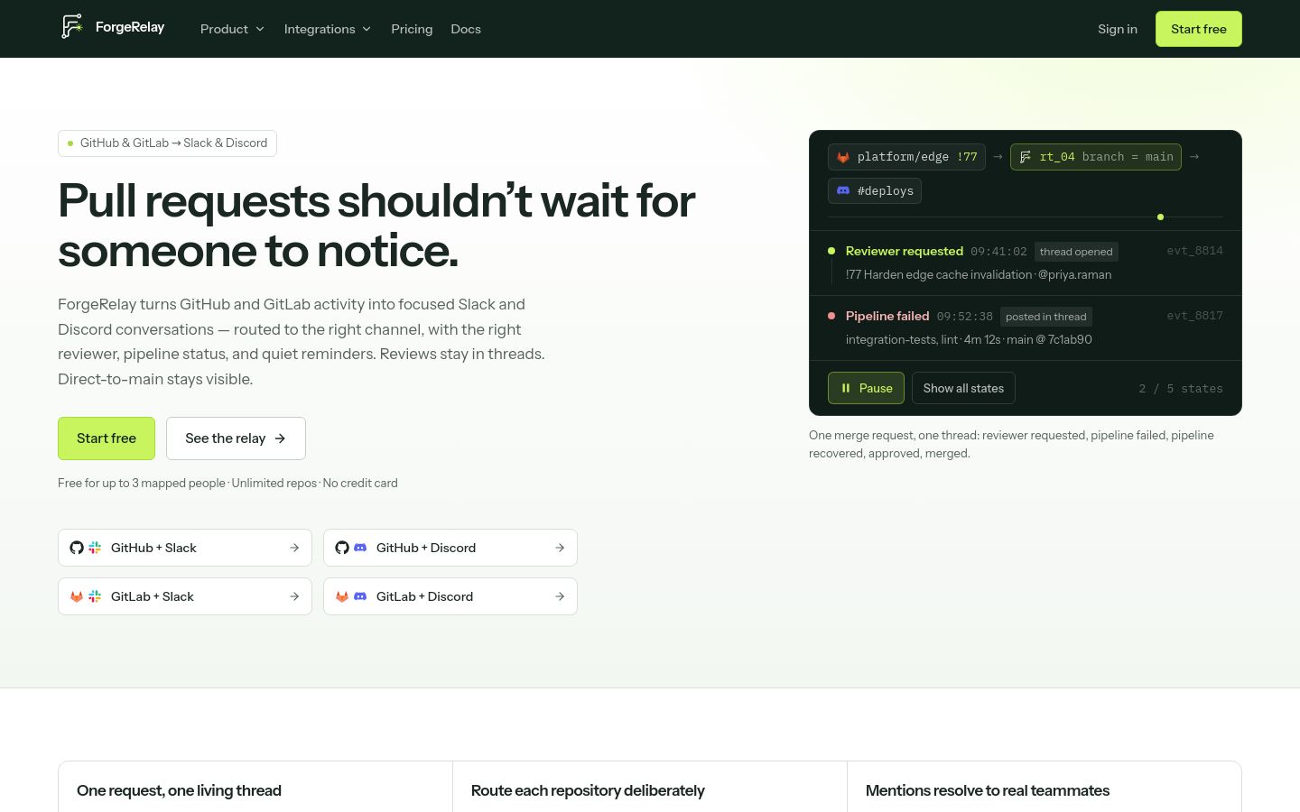The width and height of the screenshot is (1300, 812).
Task: Click the integration-tests, lint detail line
Action: coord(969,339)
